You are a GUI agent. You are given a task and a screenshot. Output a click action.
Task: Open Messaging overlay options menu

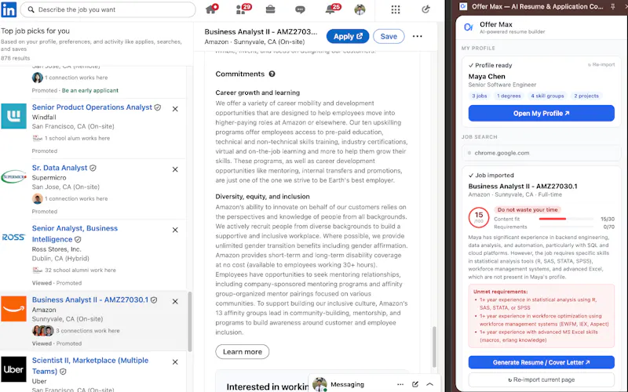click(400, 384)
